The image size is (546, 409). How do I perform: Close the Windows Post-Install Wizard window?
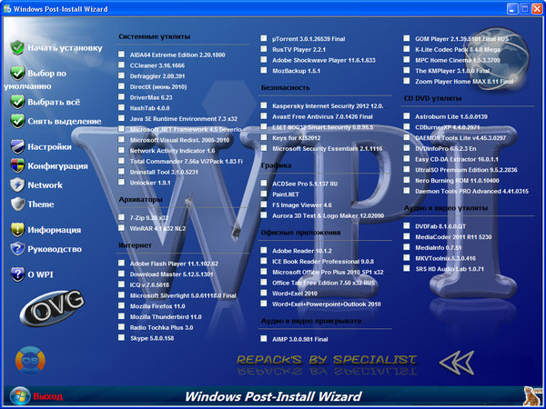537,9
